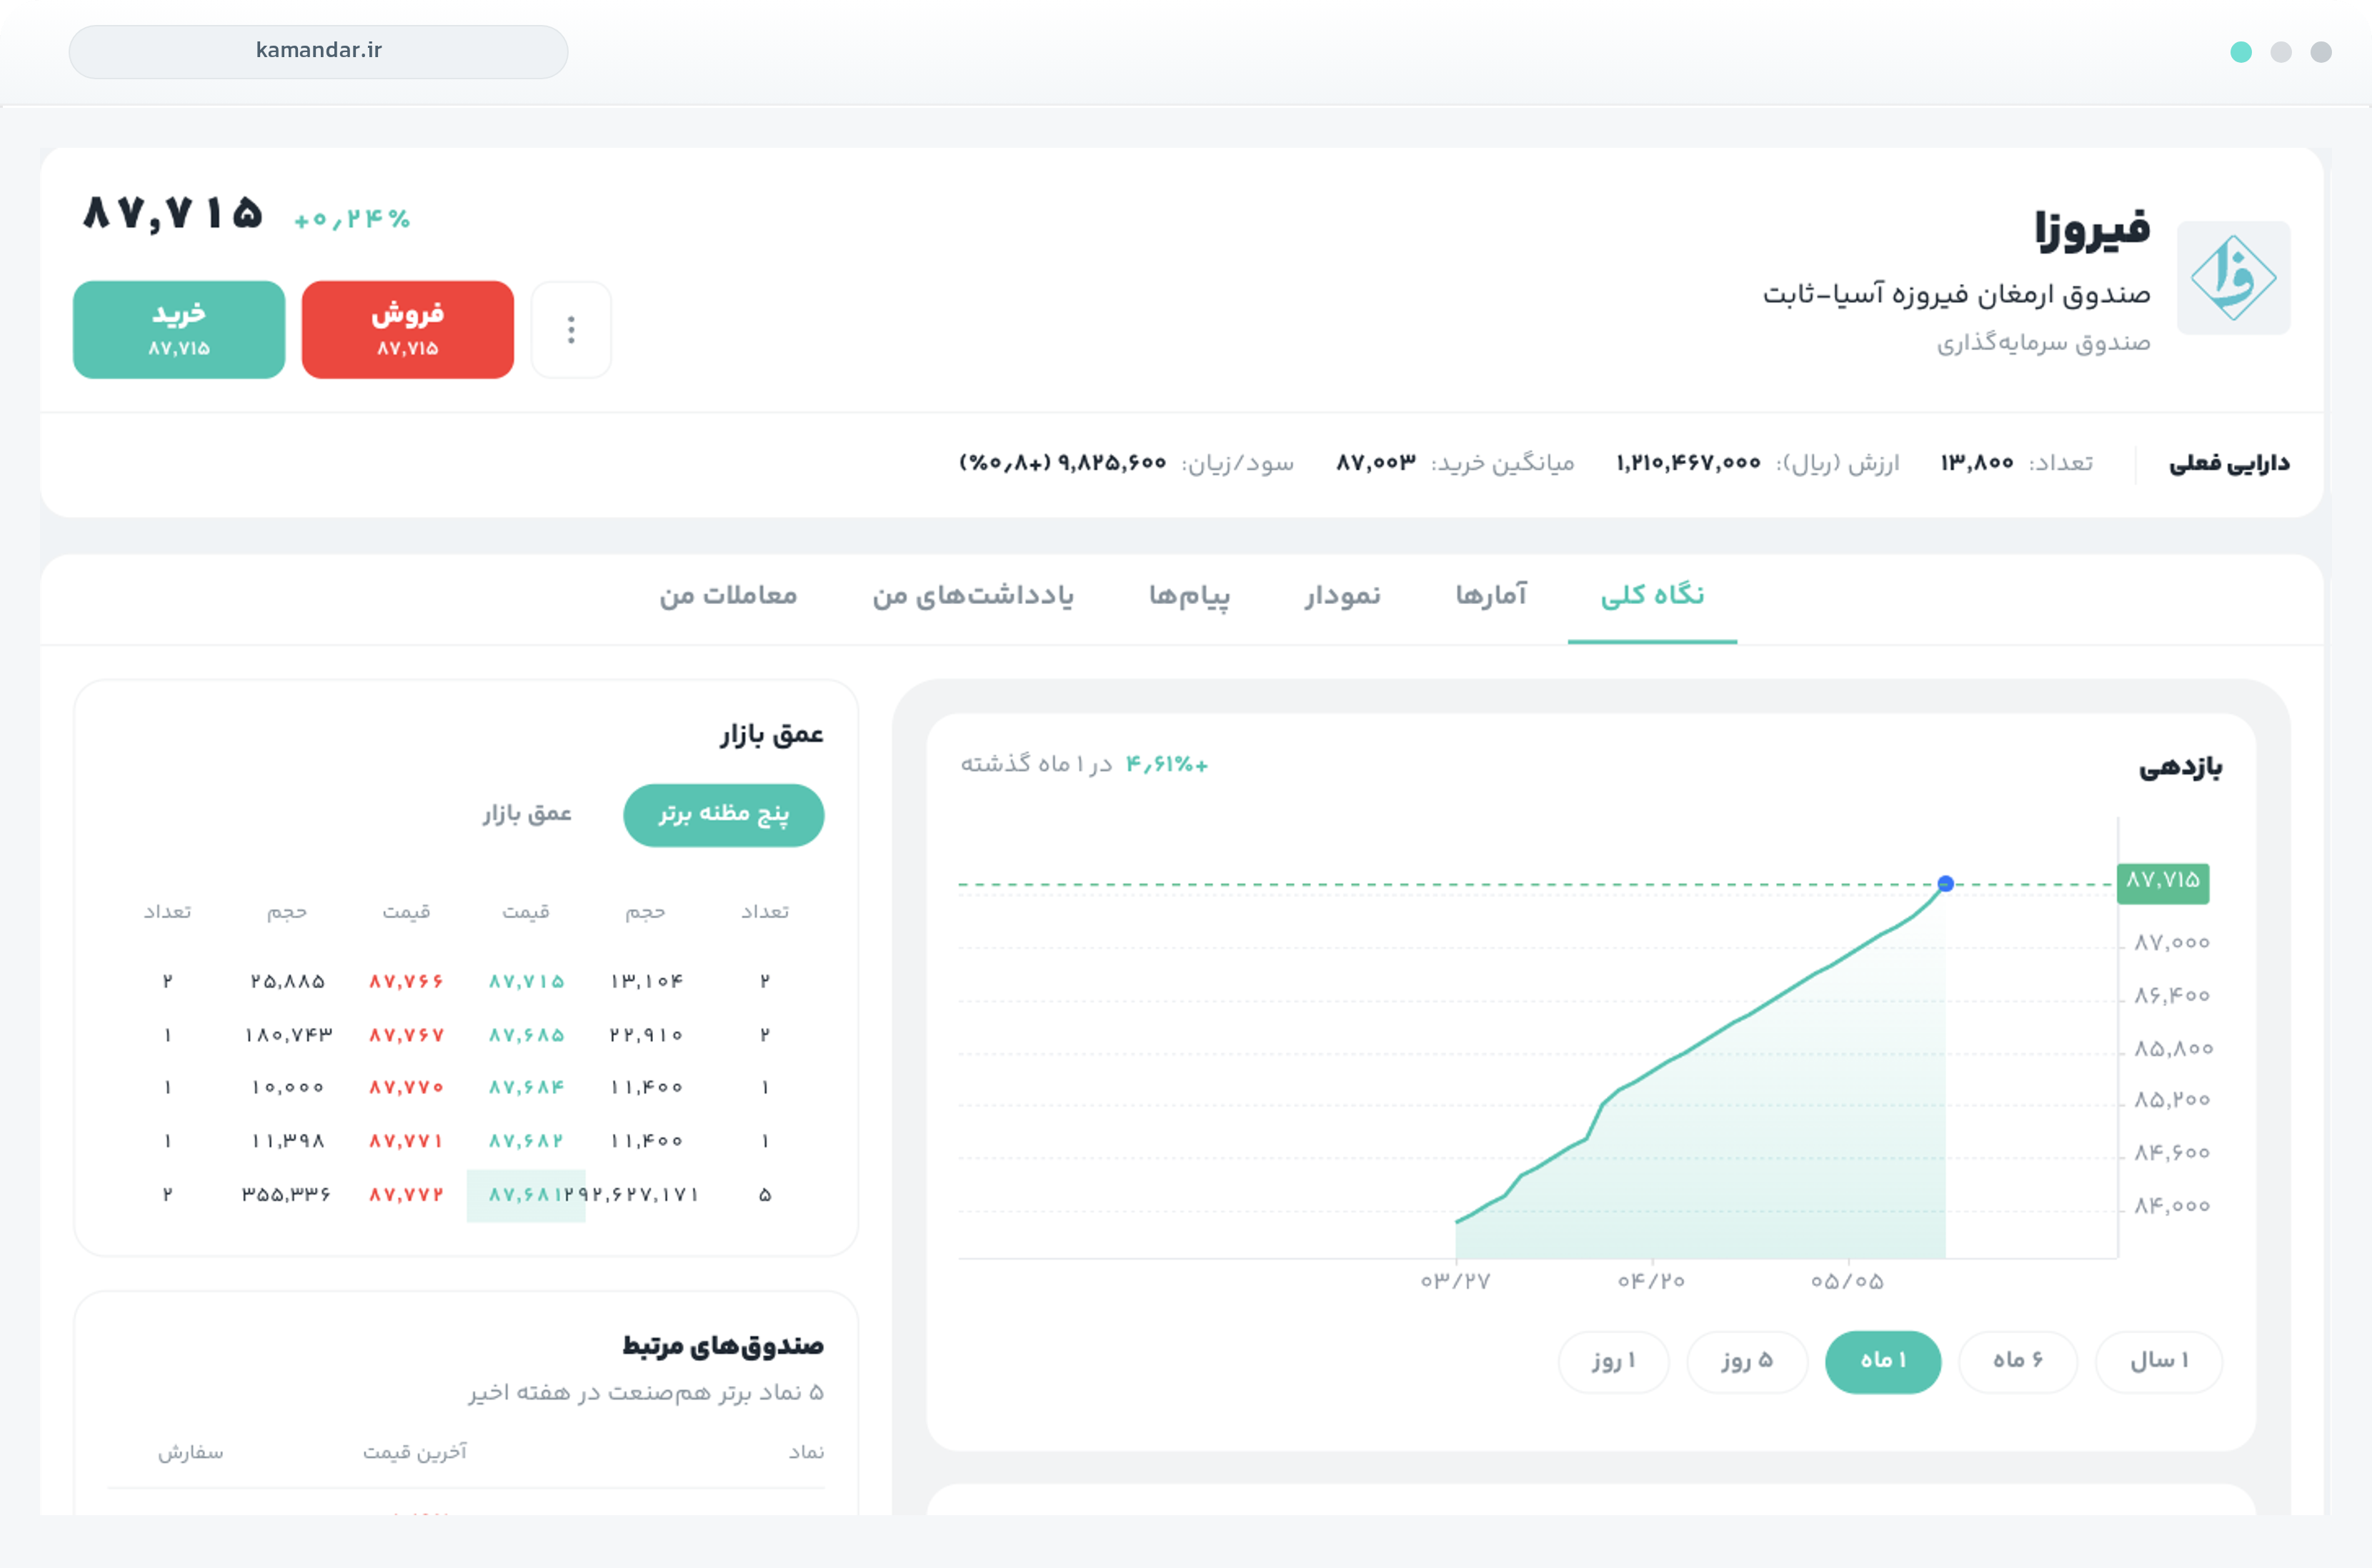Click sell volume ۱۸۰,۷۴۳ cell
The width and height of the screenshot is (2372, 1568).
click(x=287, y=1035)
